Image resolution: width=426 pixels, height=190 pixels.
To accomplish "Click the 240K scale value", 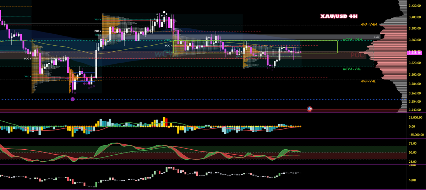I will (x=413, y=166).
